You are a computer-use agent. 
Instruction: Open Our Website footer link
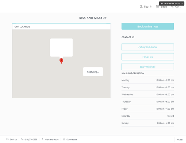pos(72,140)
